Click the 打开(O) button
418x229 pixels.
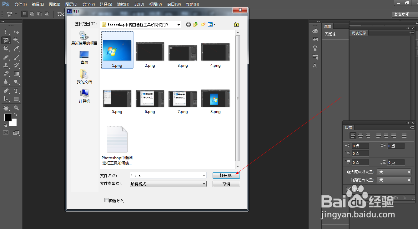click(226, 175)
